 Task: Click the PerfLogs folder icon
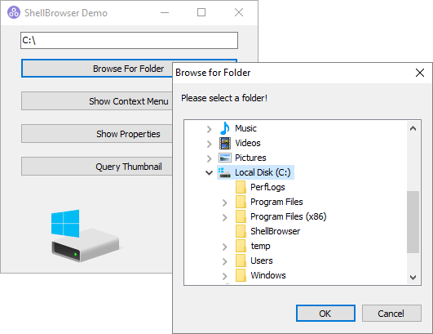tap(241, 187)
